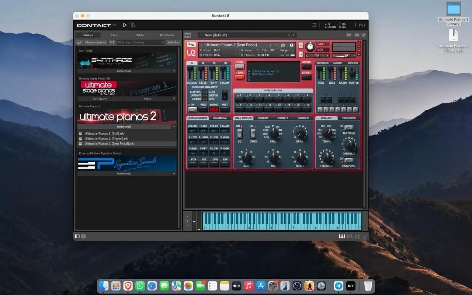Click the PREV sound button

203,110
